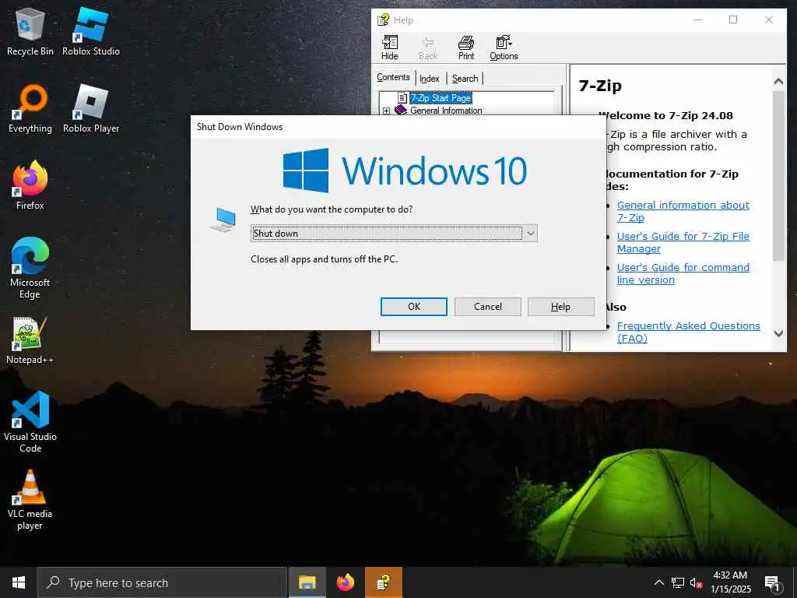Select the General Information book item

[x=446, y=111]
